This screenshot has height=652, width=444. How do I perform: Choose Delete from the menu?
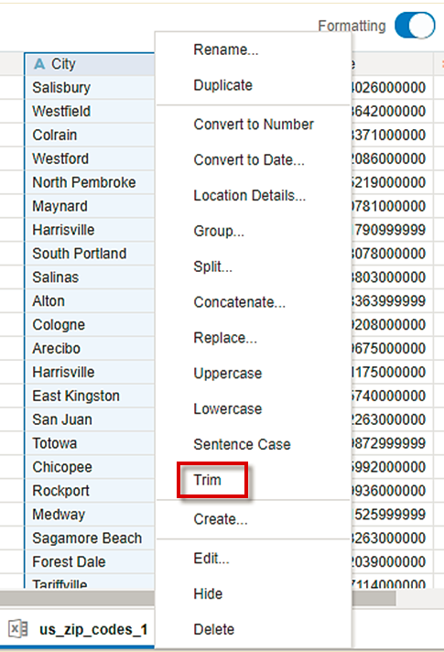(x=213, y=629)
